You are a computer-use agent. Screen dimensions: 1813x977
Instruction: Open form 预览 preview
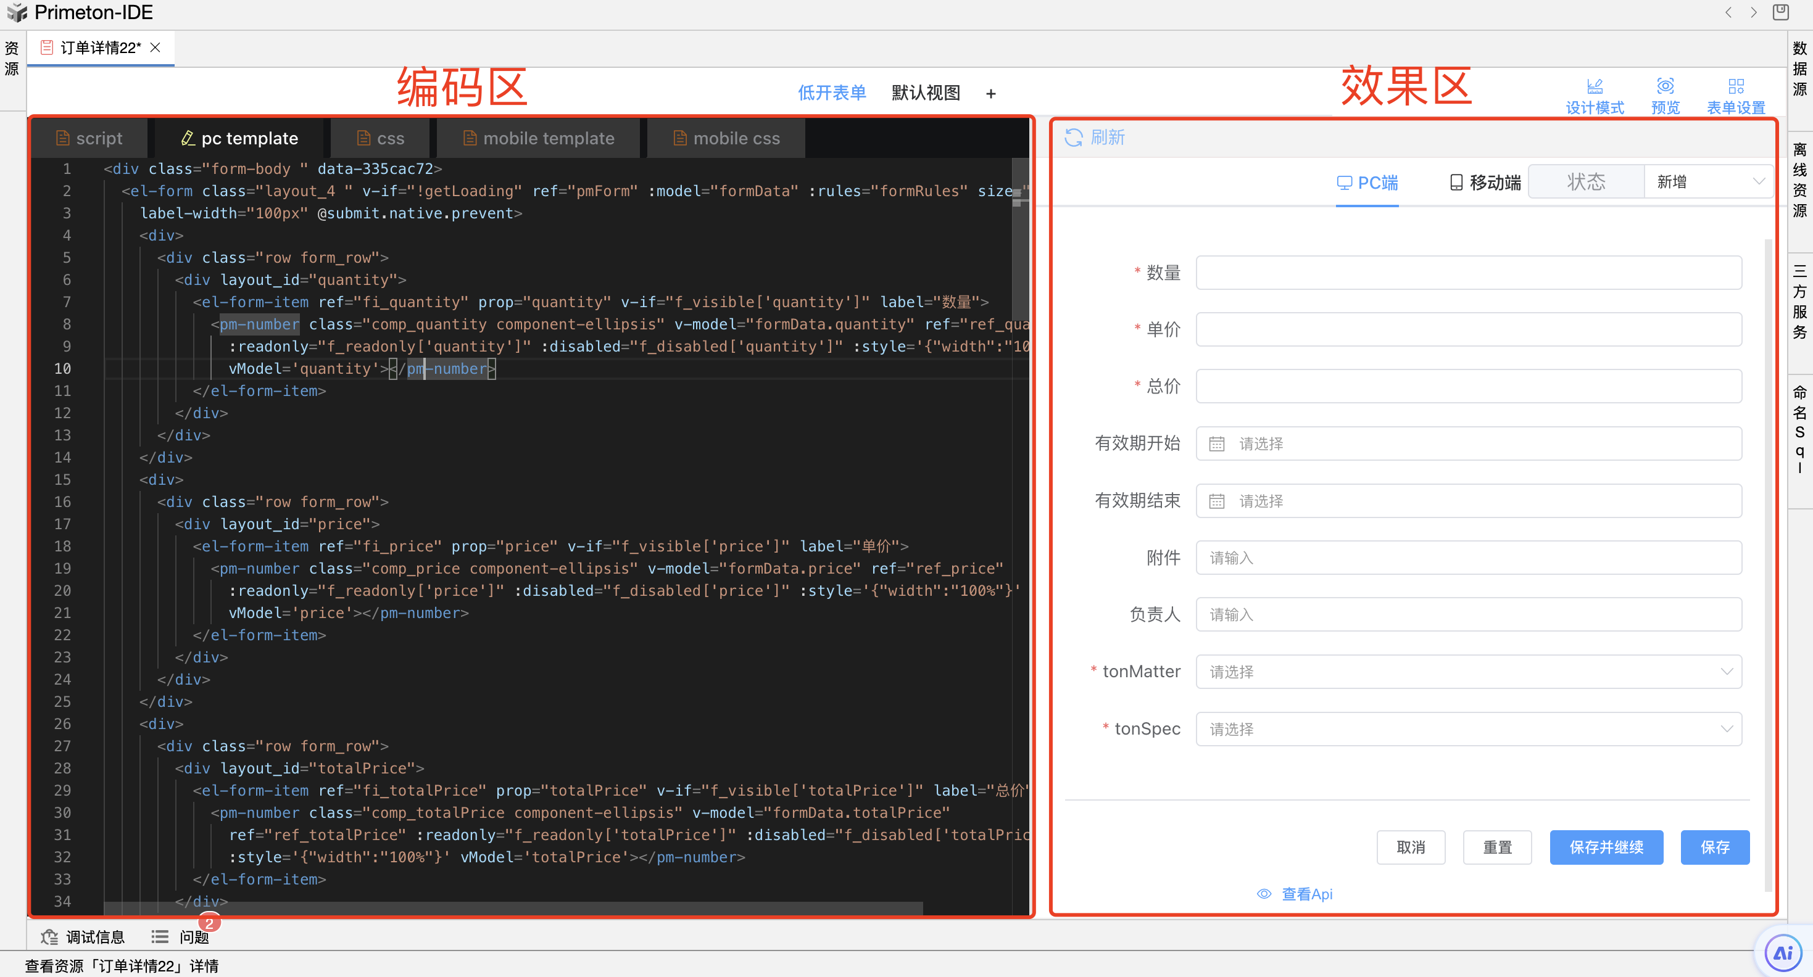[x=1665, y=95]
